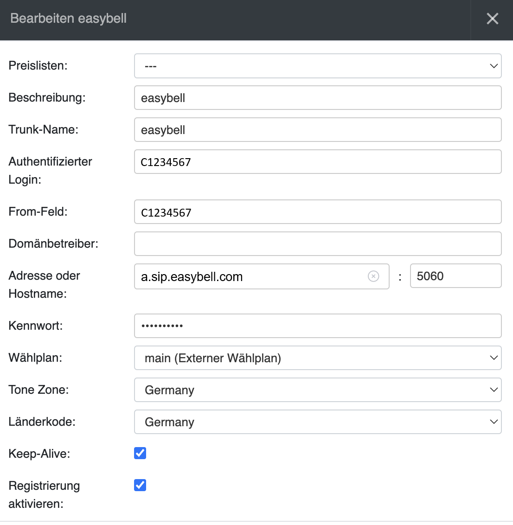Close the Bearbeiten easybell dialog

tap(492, 19)
